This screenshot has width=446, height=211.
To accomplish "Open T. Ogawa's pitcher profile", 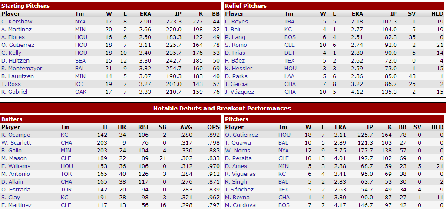I will (238, 142).
